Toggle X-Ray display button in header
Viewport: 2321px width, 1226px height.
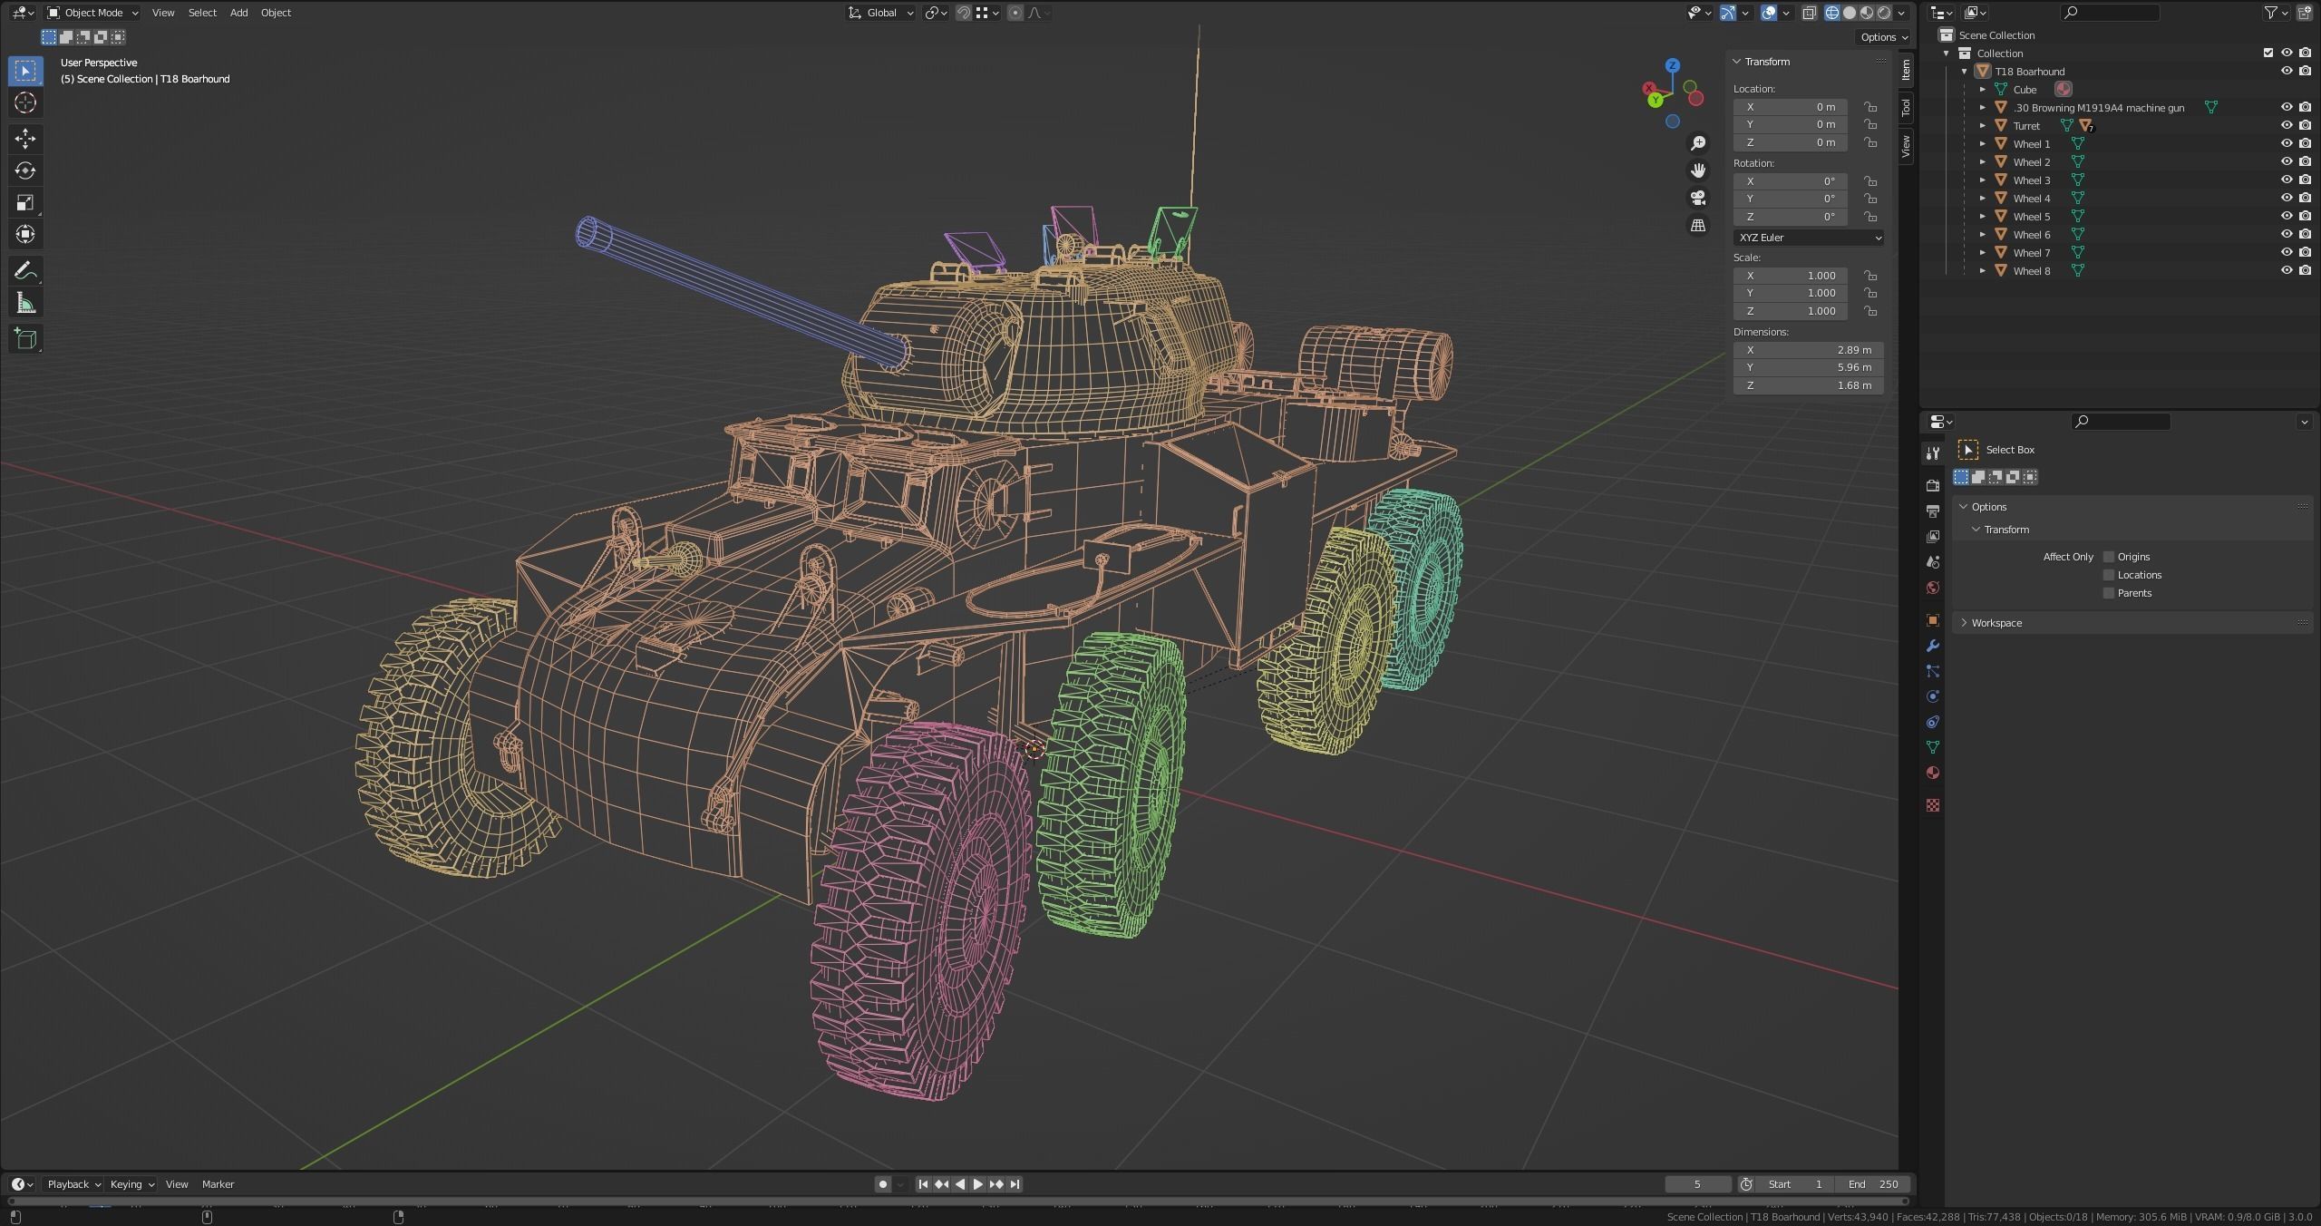click(1809, 13)
